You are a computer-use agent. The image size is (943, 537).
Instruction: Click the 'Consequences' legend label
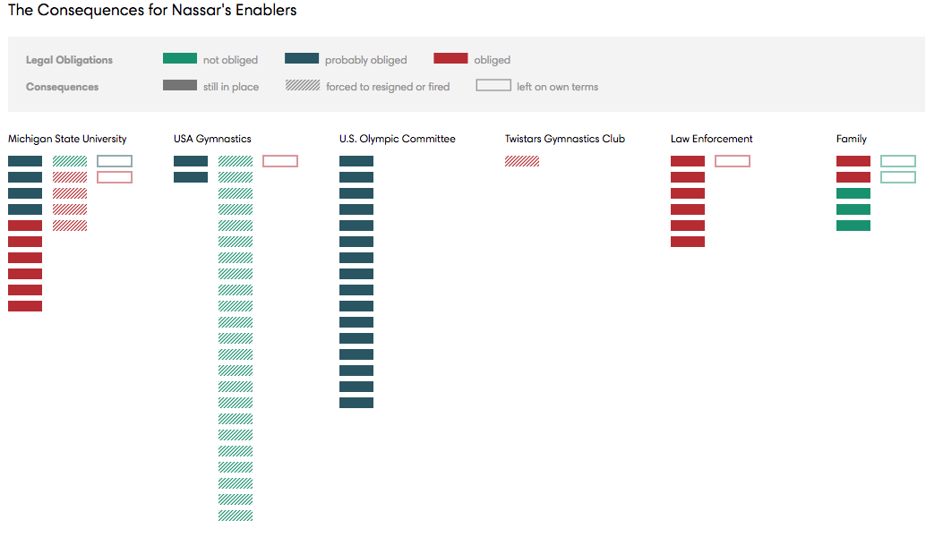point(62,87)
